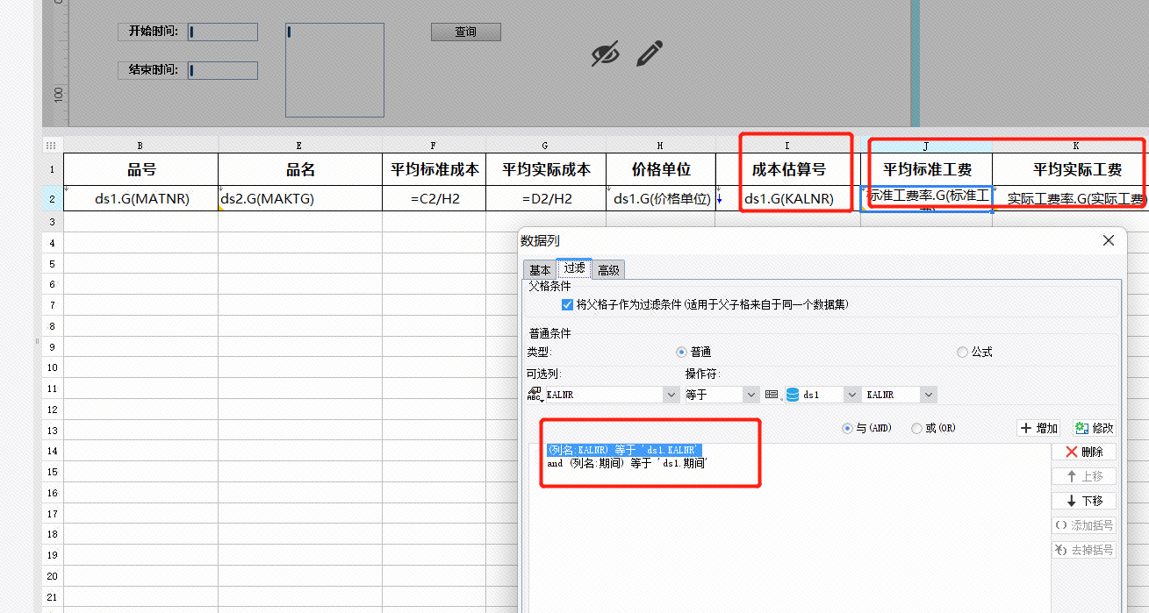Image resolution: width=1149 pixels, height=613 pixels.
Task: Click the 价格单位 header cell
Action: point(660,169)
